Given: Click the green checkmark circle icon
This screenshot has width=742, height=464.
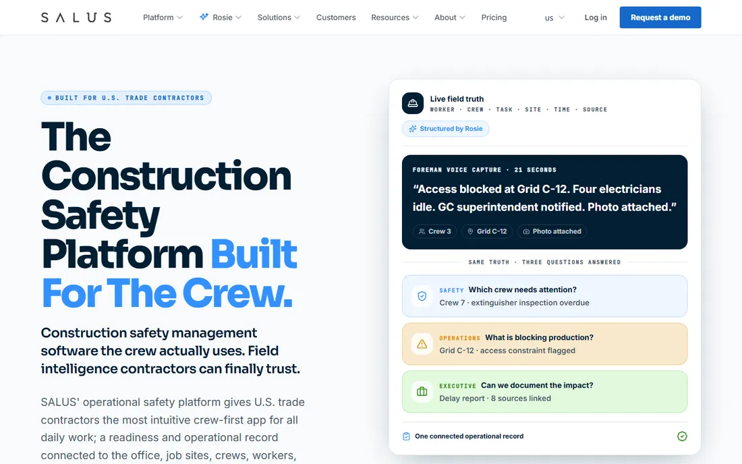Looking at the screenshot, I should (x=682, y=436).
